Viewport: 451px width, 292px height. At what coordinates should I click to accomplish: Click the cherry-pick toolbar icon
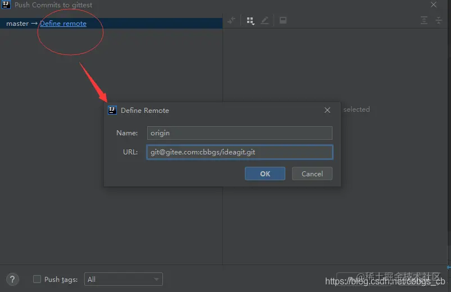point(231,20)
